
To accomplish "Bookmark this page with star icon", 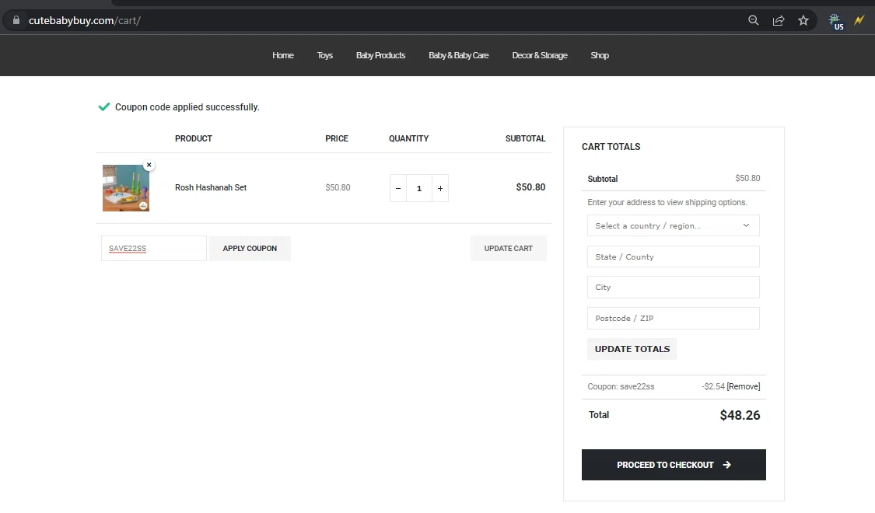I will click(x=803, y=21).
